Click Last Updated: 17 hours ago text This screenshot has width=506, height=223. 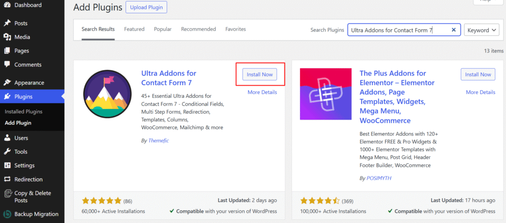pyautogui.click(x=463, y=200)
